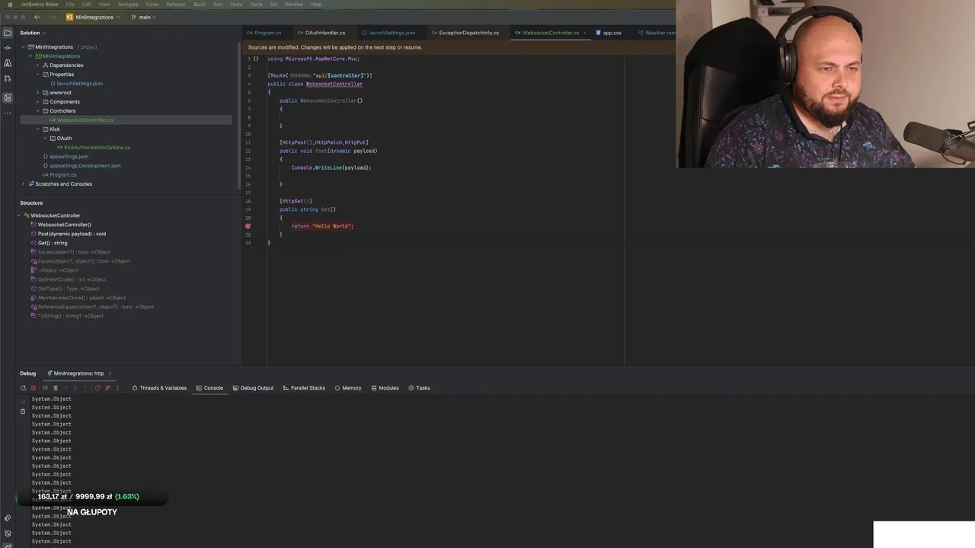Image resolution: width=975 pixels, height=548 pixels.
Task: Select ToString() entry in Structure
Action: [70, 316]
